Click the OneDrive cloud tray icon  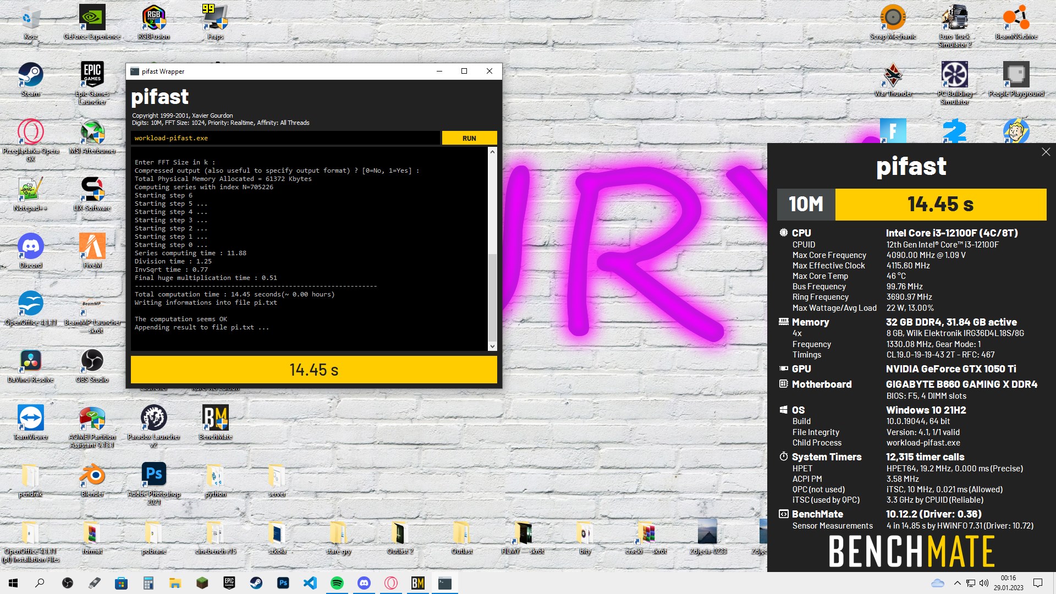point(938,583)
